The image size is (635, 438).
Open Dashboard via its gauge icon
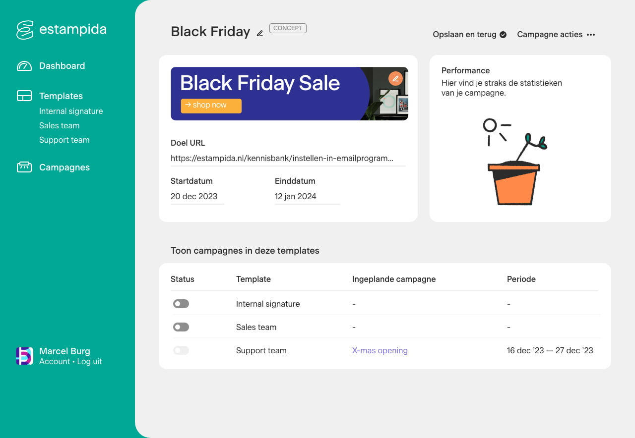coord(24,66)
